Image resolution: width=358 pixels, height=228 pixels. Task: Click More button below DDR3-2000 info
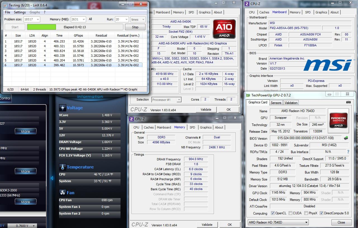coord(25,202)
